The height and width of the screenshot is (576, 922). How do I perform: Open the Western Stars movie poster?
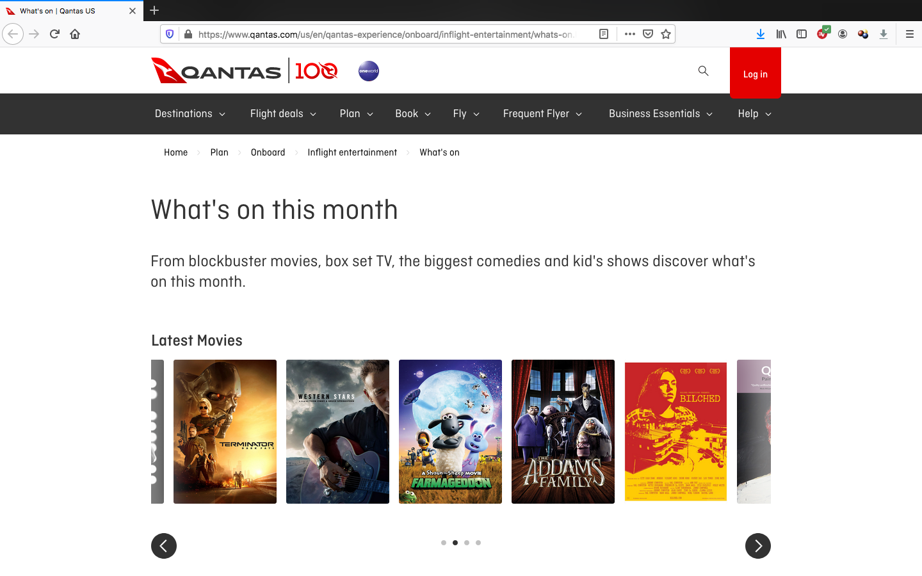[x=338, y=431]
